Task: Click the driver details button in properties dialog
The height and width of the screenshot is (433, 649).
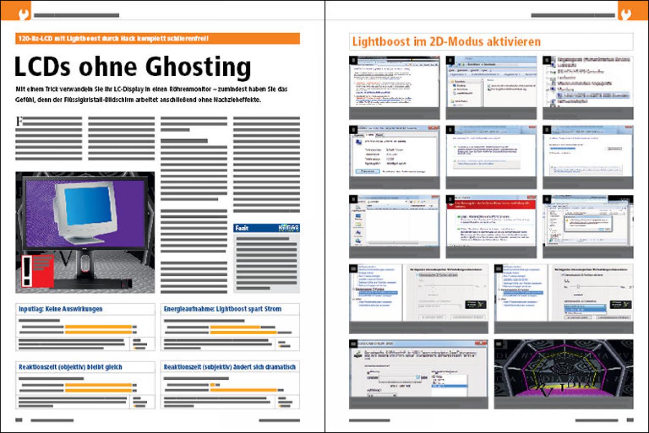Action: 368,172
